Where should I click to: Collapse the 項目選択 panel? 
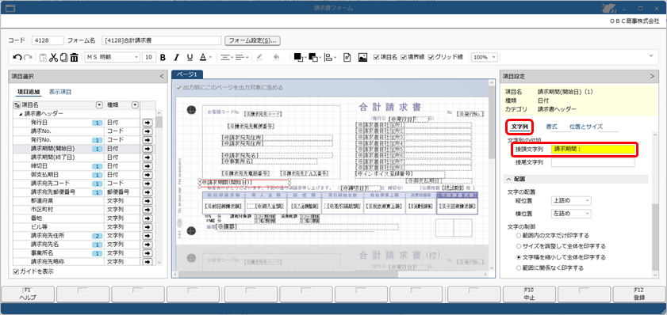(161, 77)
